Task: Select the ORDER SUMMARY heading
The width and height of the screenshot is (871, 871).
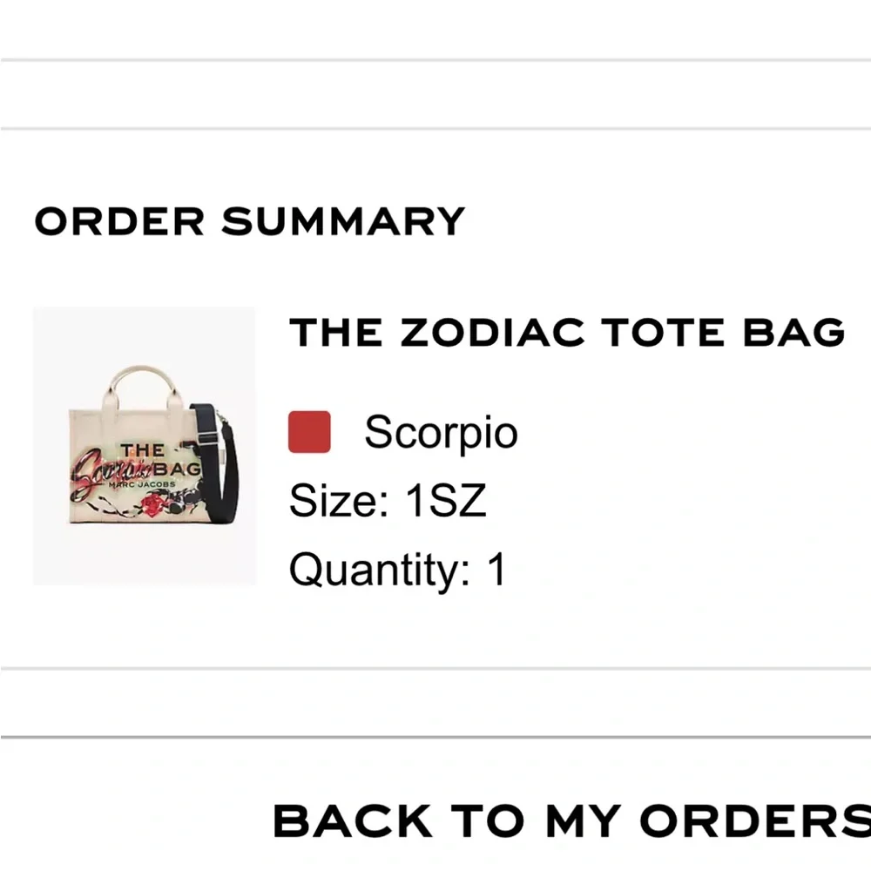Action: click(249, 220)
